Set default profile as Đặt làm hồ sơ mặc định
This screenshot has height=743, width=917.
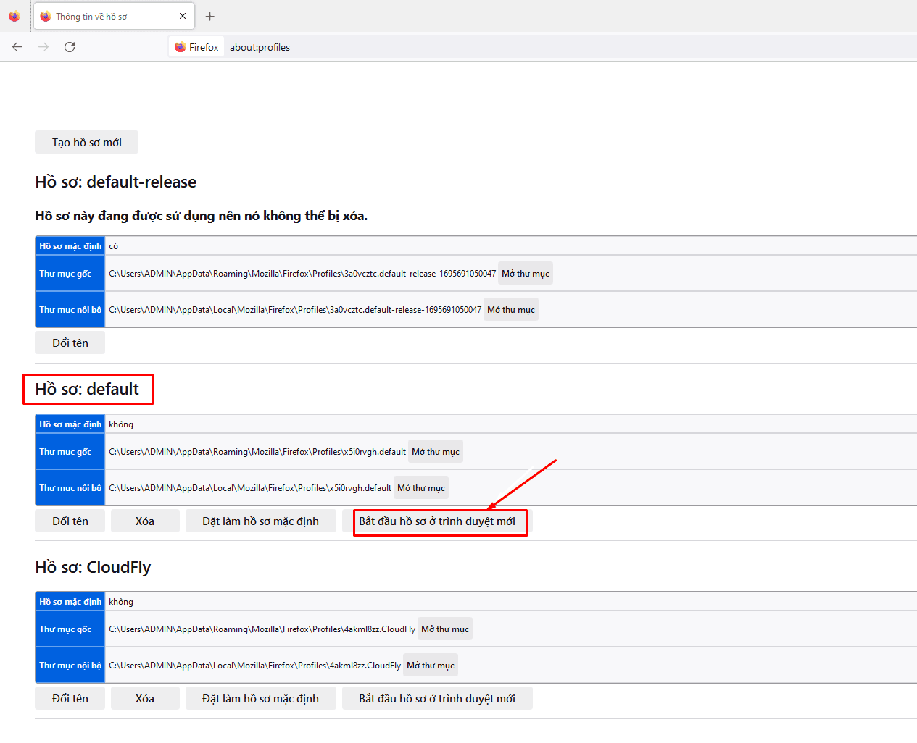pos(260,521)
